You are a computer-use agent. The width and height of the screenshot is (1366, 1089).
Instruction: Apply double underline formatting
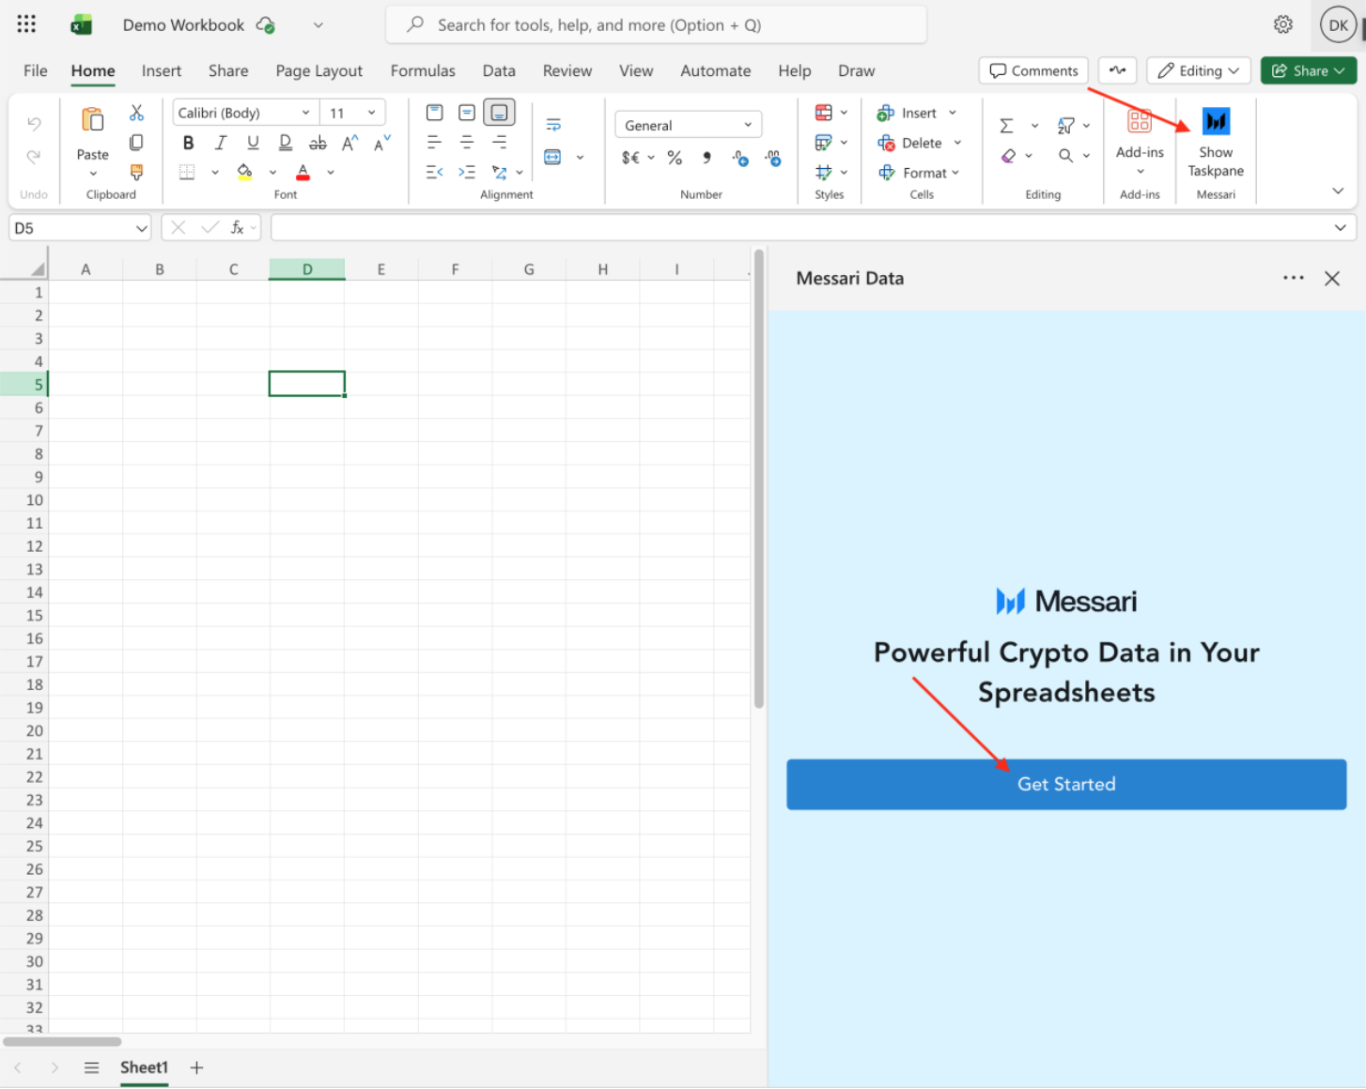285,143
